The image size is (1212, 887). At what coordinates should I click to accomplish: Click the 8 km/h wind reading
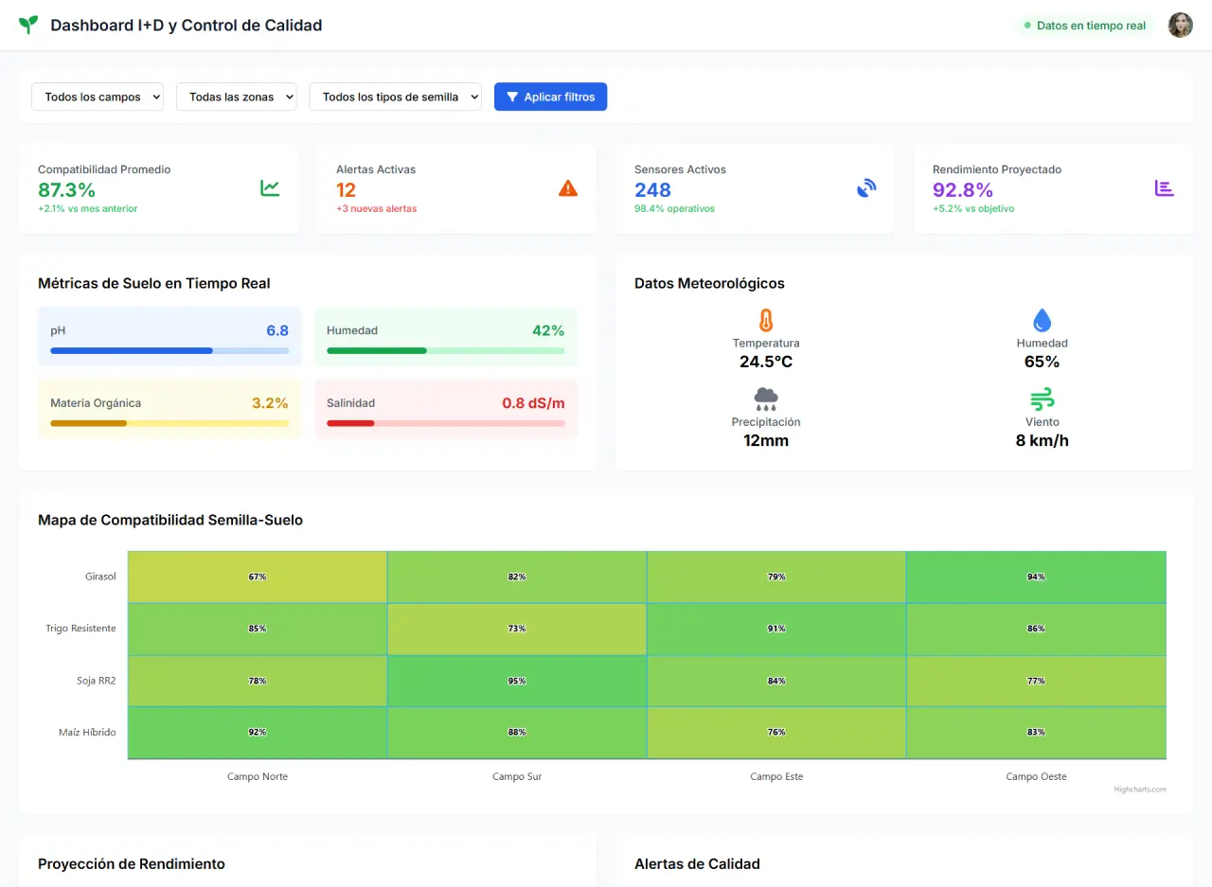tap(1043, 440)
